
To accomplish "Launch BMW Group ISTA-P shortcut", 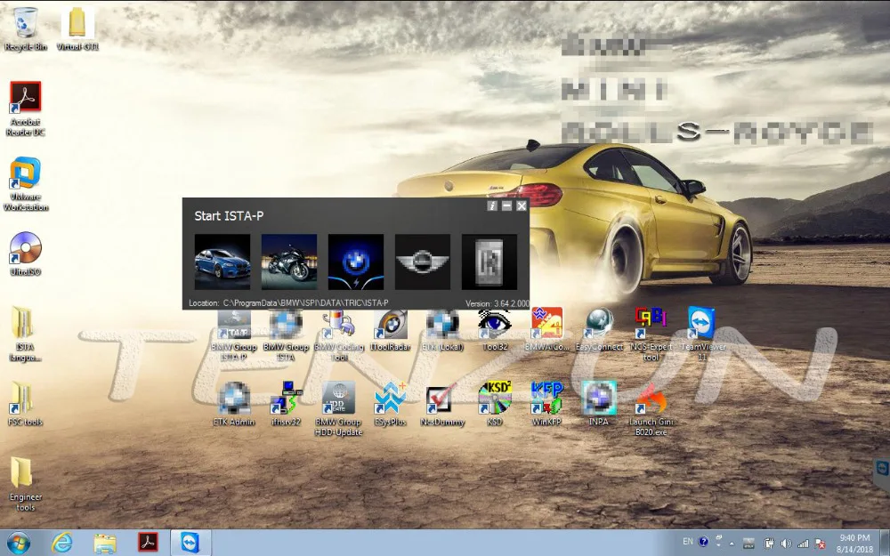I will tap(234, 335).
